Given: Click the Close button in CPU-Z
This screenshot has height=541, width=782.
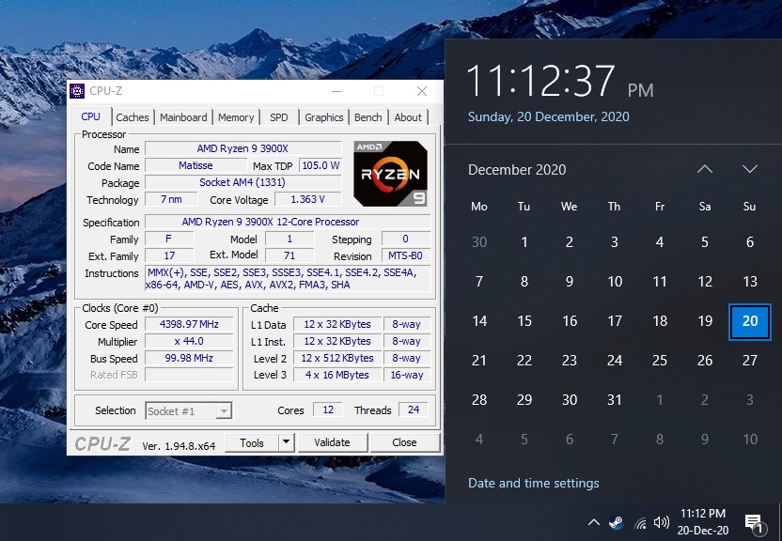Looking at the screenshot, I should [x=404, y=442].
